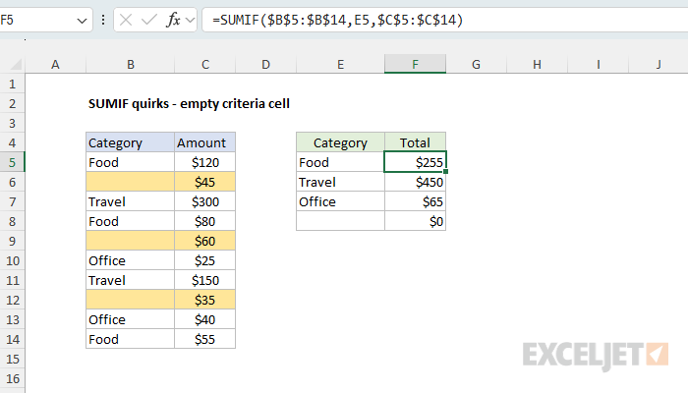Click the highlighted $45 cell
The image size is (688, 393).
pos(204,182)
